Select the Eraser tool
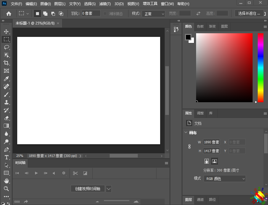Screen dimensions: 268x205 coord(6,118)
